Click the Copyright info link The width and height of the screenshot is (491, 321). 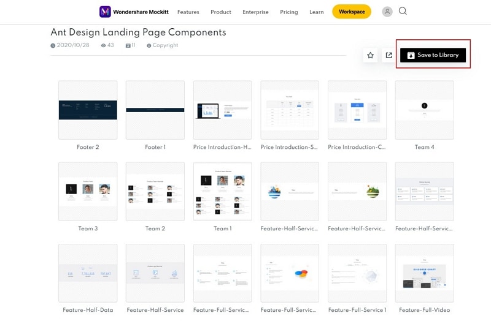[165, 45]
